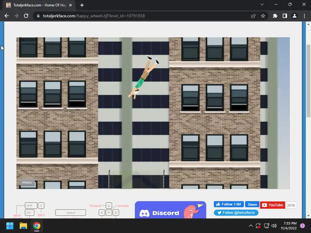Open the notification badge showing 1
The width and height of the screenshot is (311, 233).
pos(302,226)
